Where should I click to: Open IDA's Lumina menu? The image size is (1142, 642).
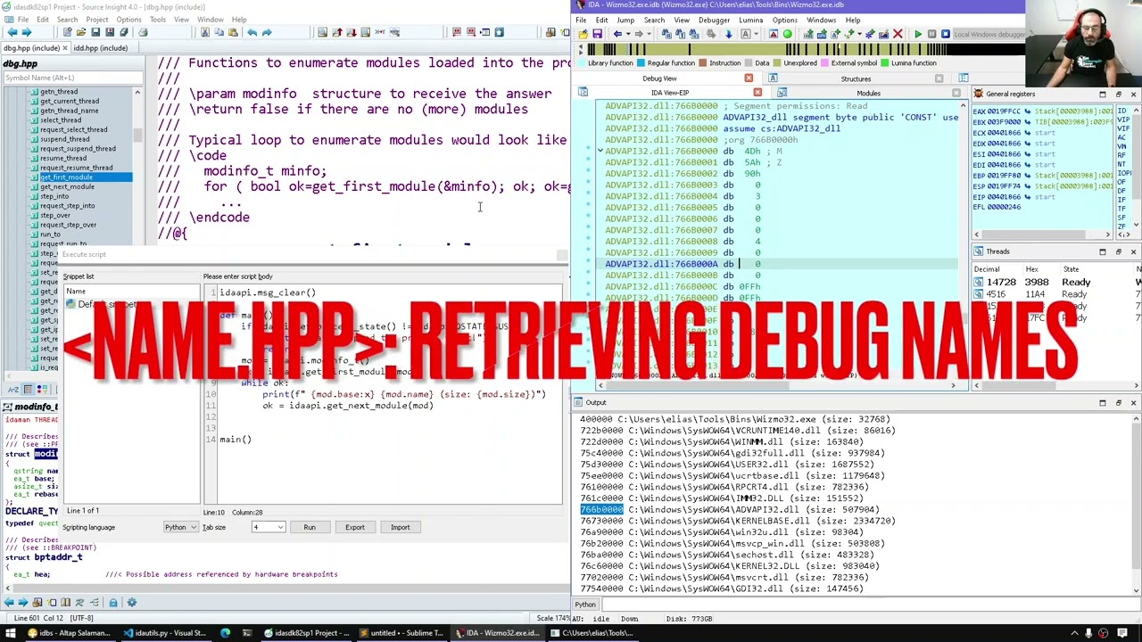pos(750,20)
